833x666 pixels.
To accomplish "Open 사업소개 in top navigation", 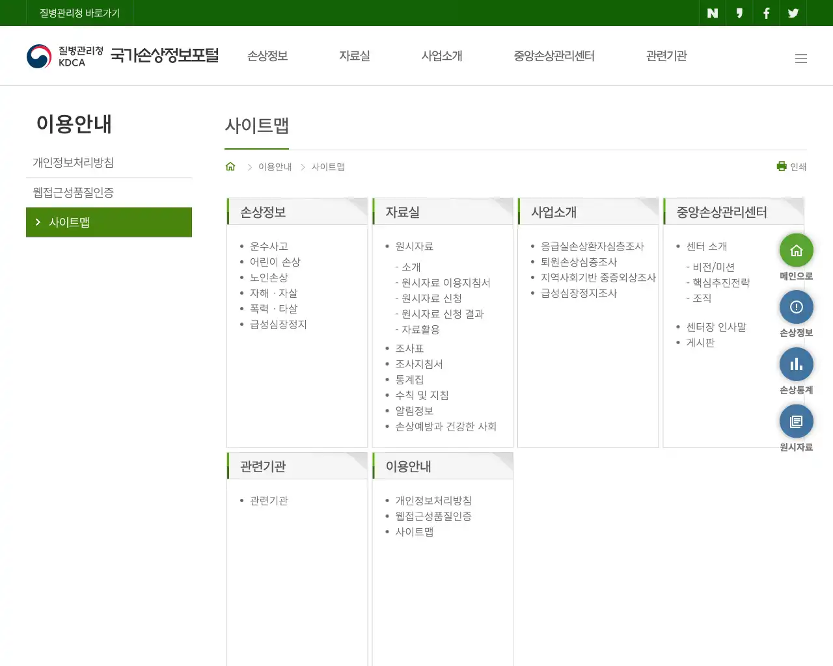I will (x=442, y=56).
